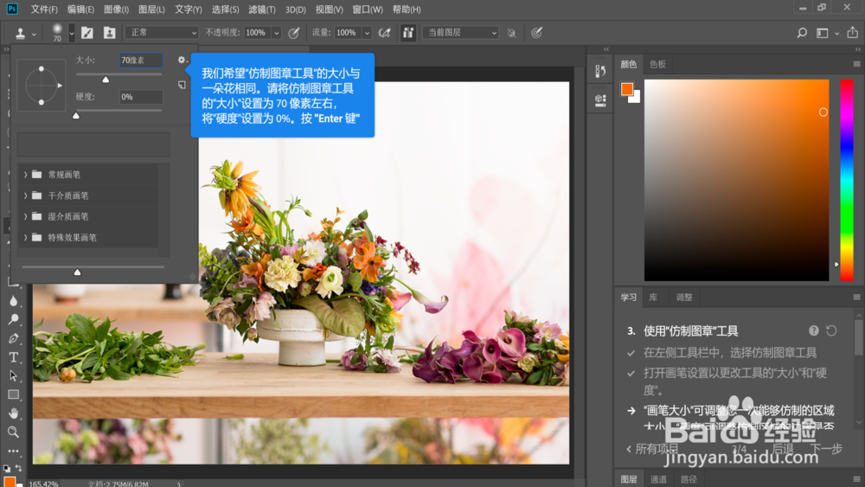Expand the 常规画笔 brush folder
The height and width of the screenshot is (487, 865).
25,174
